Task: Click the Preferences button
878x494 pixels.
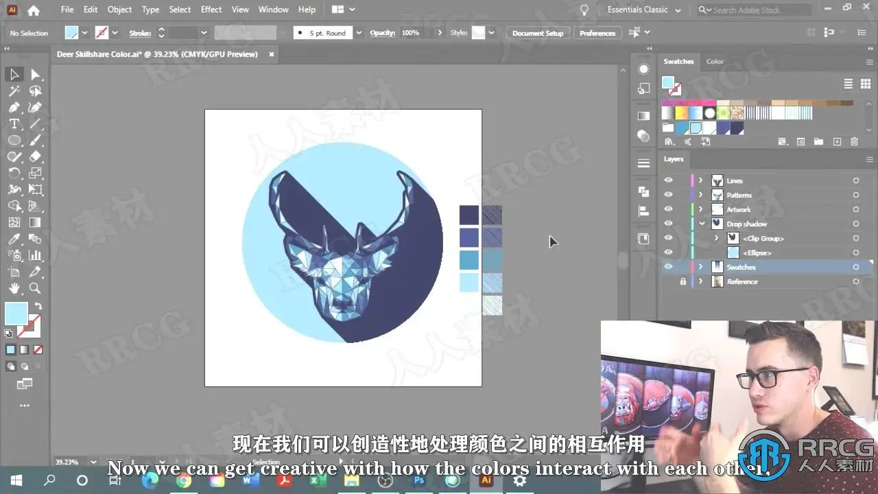Action: (597, 33)
